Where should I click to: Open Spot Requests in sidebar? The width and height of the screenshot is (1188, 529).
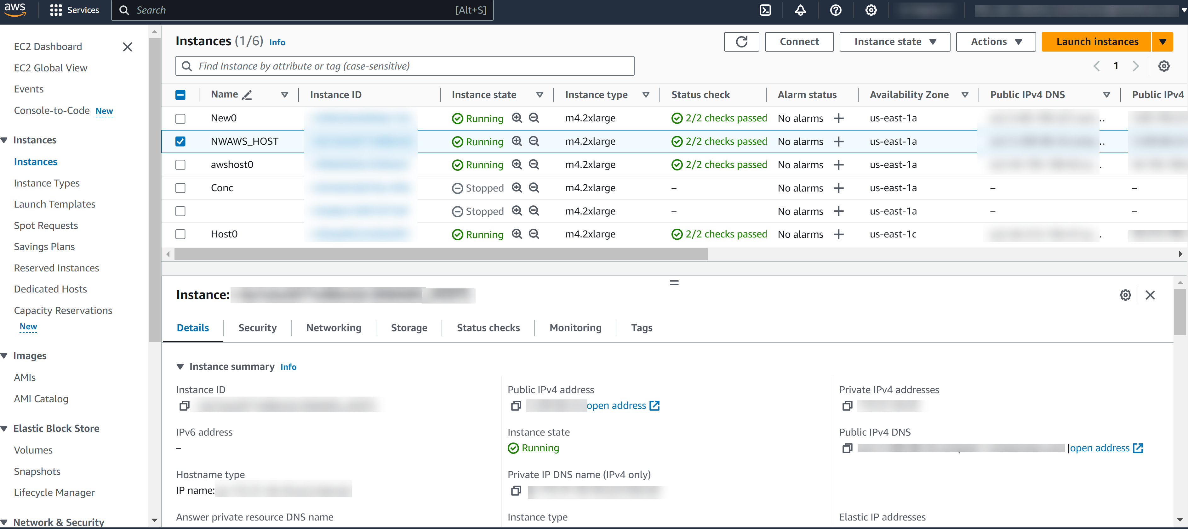[x=46, y=226]
